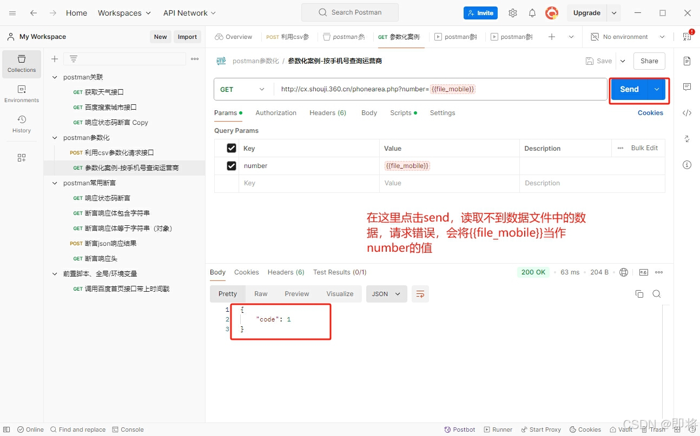Collapse the postman参数化 collection
This screenshot has width=700, height=436.
(55, 138)
